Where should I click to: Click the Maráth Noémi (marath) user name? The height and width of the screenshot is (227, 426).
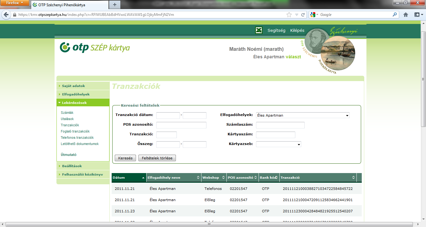[x=256, y=49]
